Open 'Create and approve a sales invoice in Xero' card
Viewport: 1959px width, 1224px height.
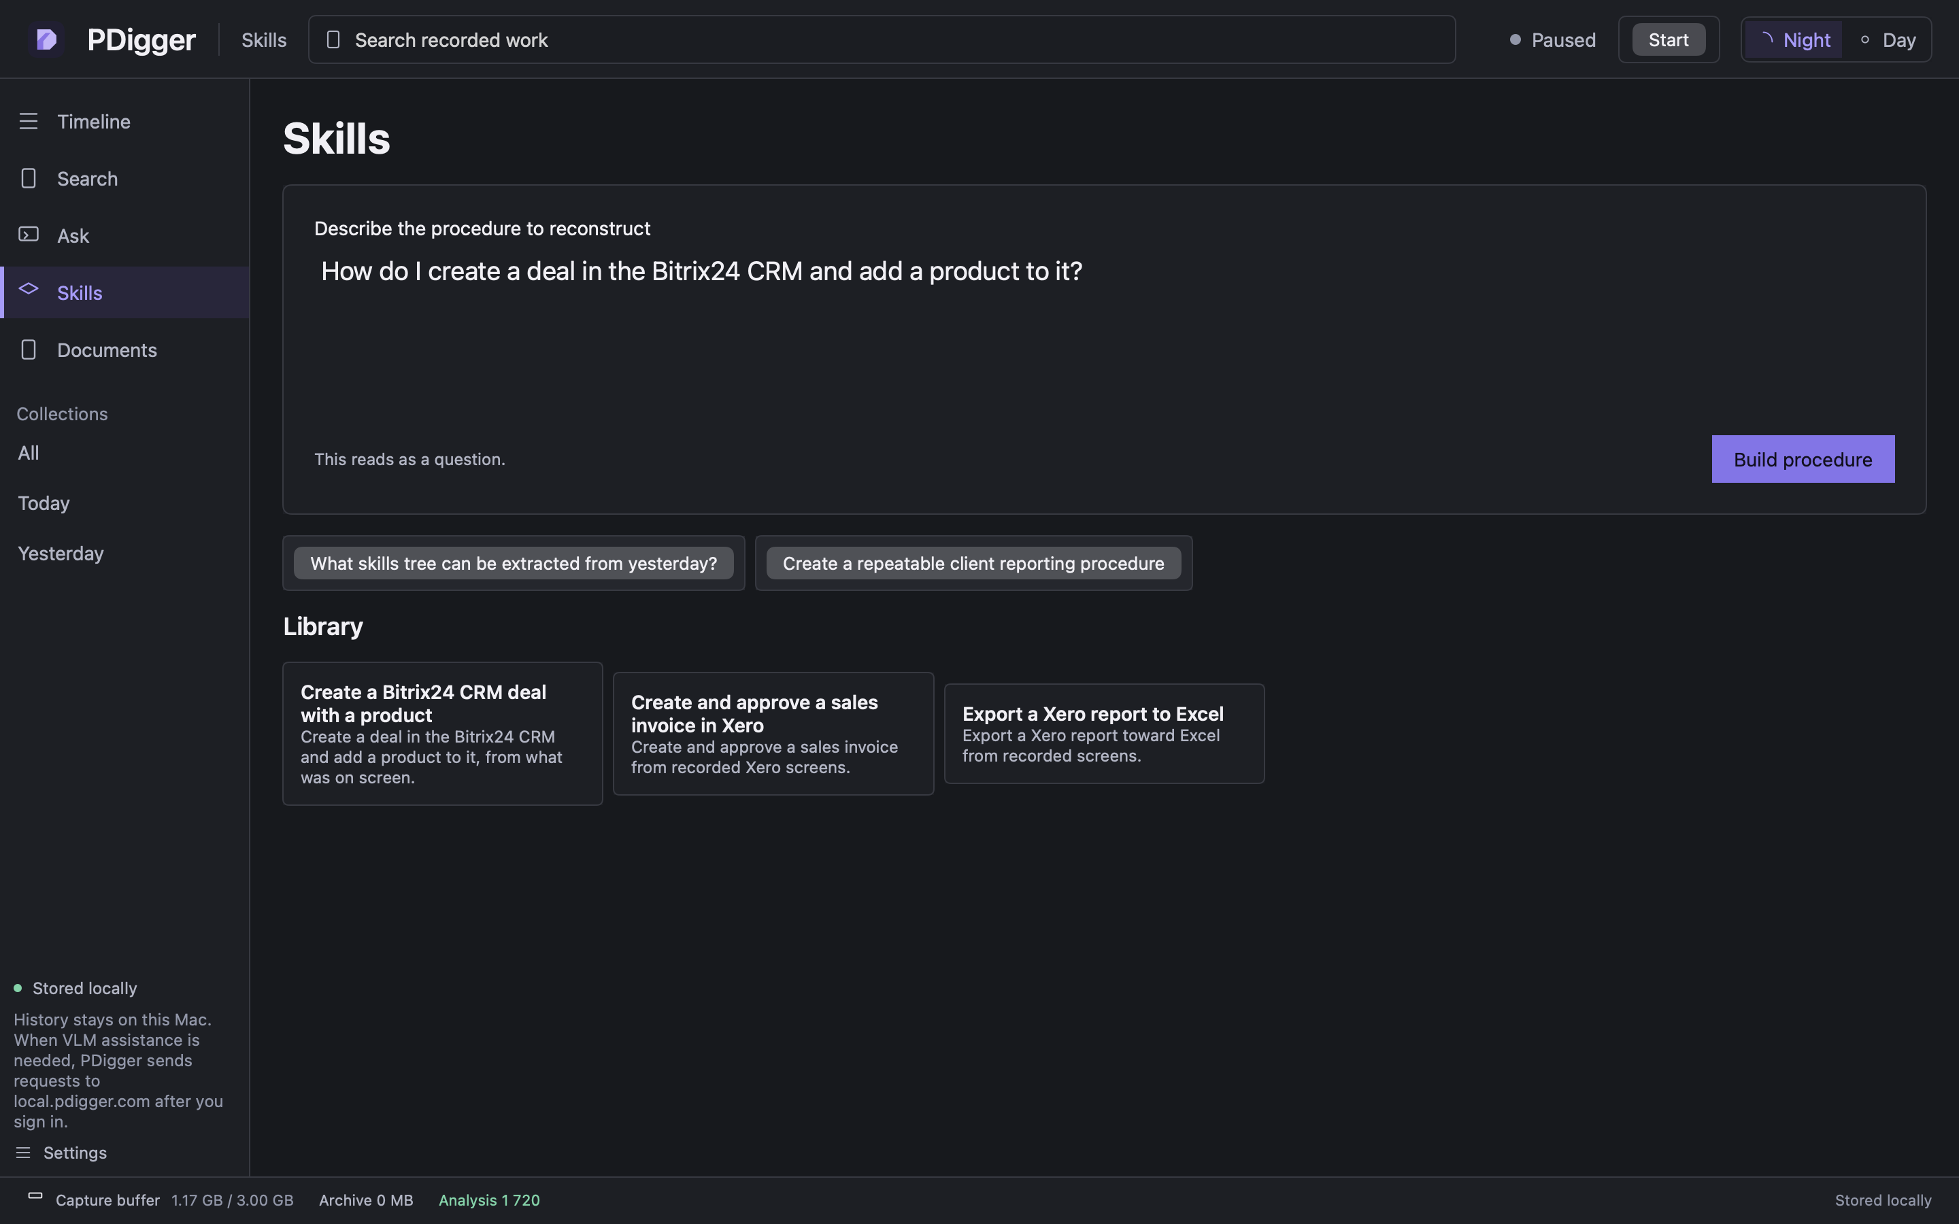[x=773, y=734]
